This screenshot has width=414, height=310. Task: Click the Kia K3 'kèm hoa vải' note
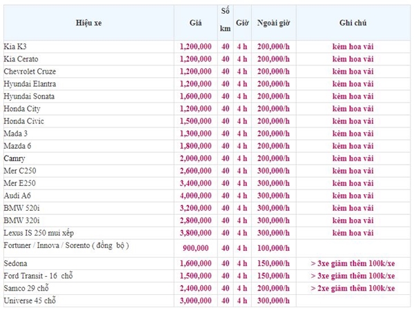click(x=353, y=47)
